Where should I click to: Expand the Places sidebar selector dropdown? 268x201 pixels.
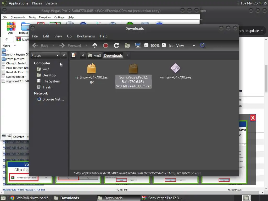pyautogui.click(x=45, y=55)
